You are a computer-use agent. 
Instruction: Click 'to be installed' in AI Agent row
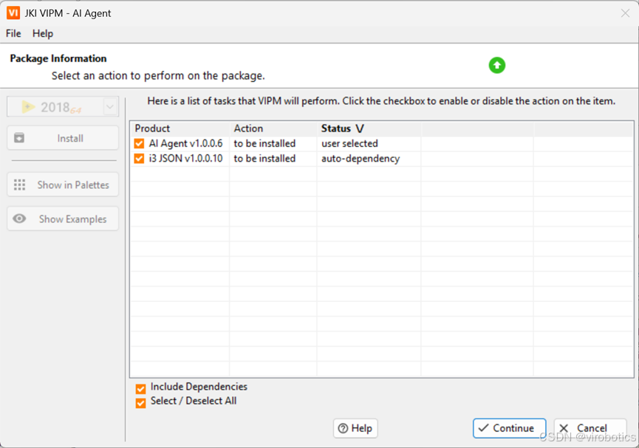(264, 143)
